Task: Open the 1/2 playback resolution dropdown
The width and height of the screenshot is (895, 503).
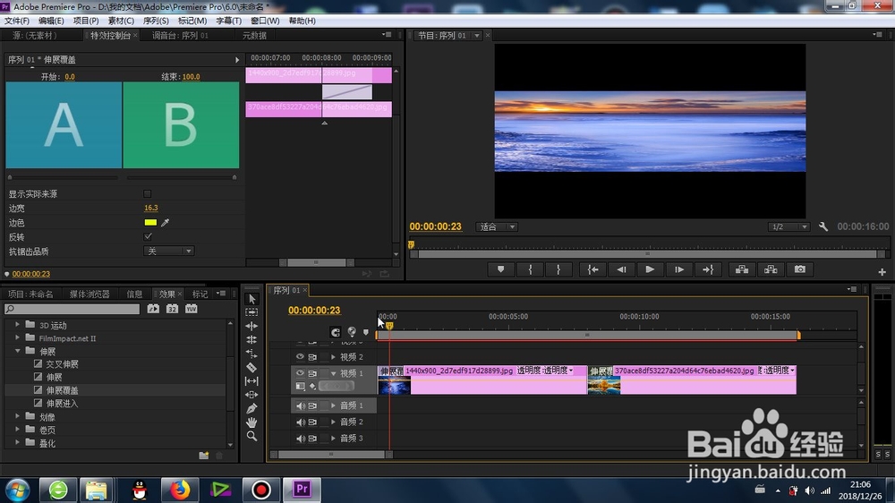Action: (788, 227)
